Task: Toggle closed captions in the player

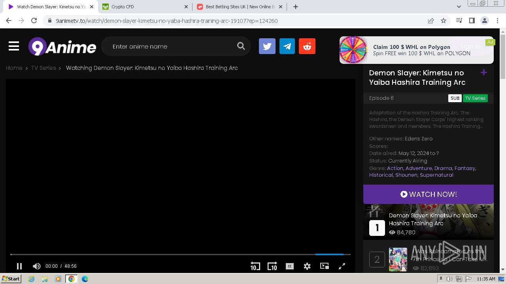Action: (290, 266)
